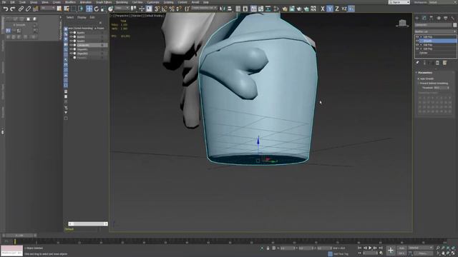This screenshot has height=257, width=458.
Task: Open the Graph Editors menu
Action: coord(104,2)
